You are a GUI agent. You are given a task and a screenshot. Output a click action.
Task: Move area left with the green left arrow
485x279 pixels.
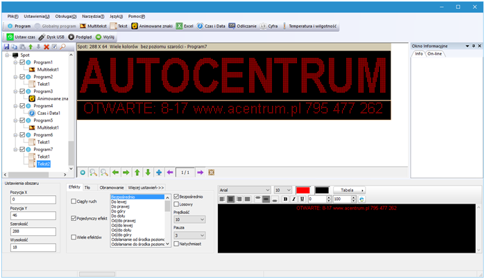[115, 172]
